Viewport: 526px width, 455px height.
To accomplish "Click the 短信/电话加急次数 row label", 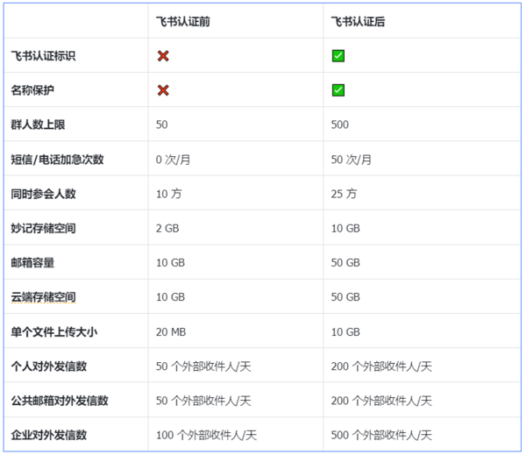I will pyautogui.click(x=57, y=160).
